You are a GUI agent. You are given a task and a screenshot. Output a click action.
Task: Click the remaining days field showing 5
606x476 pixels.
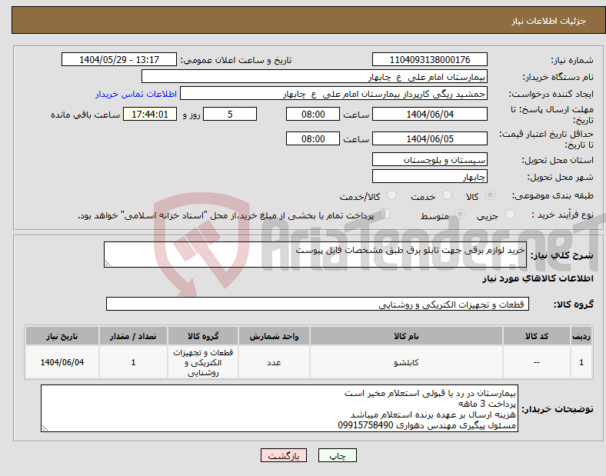[230, 114]
